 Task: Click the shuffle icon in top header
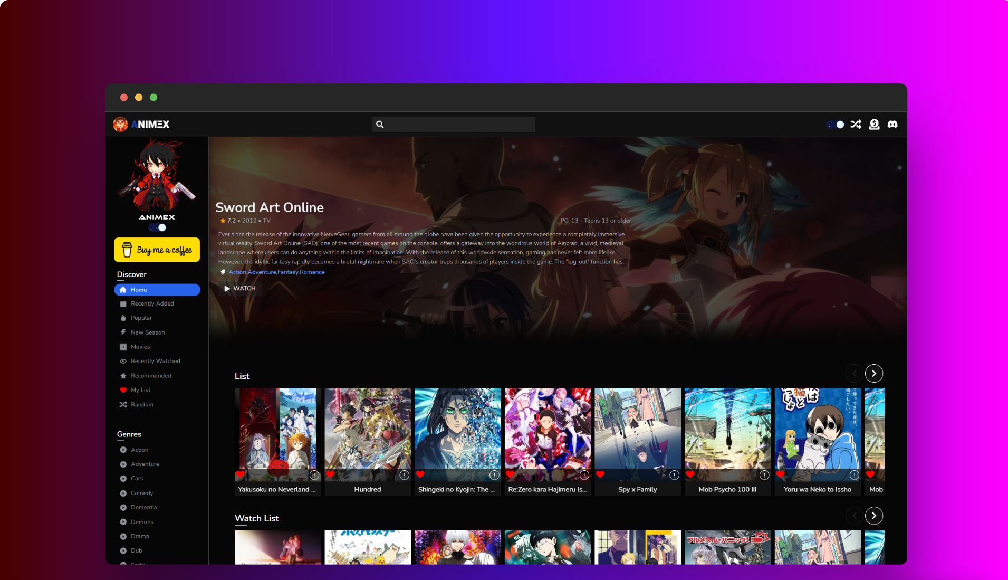(856, 125)
